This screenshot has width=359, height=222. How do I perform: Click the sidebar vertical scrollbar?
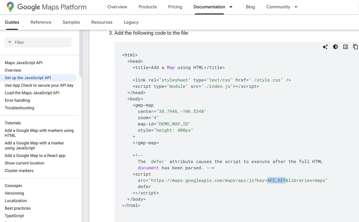(80, 54)
